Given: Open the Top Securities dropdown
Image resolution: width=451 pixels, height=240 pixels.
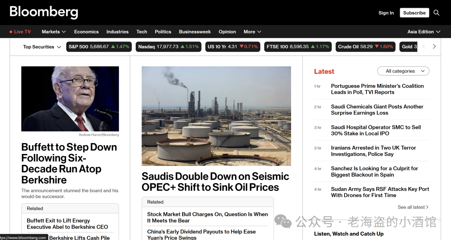Looking at the screenshot, I should coord(42,47).
